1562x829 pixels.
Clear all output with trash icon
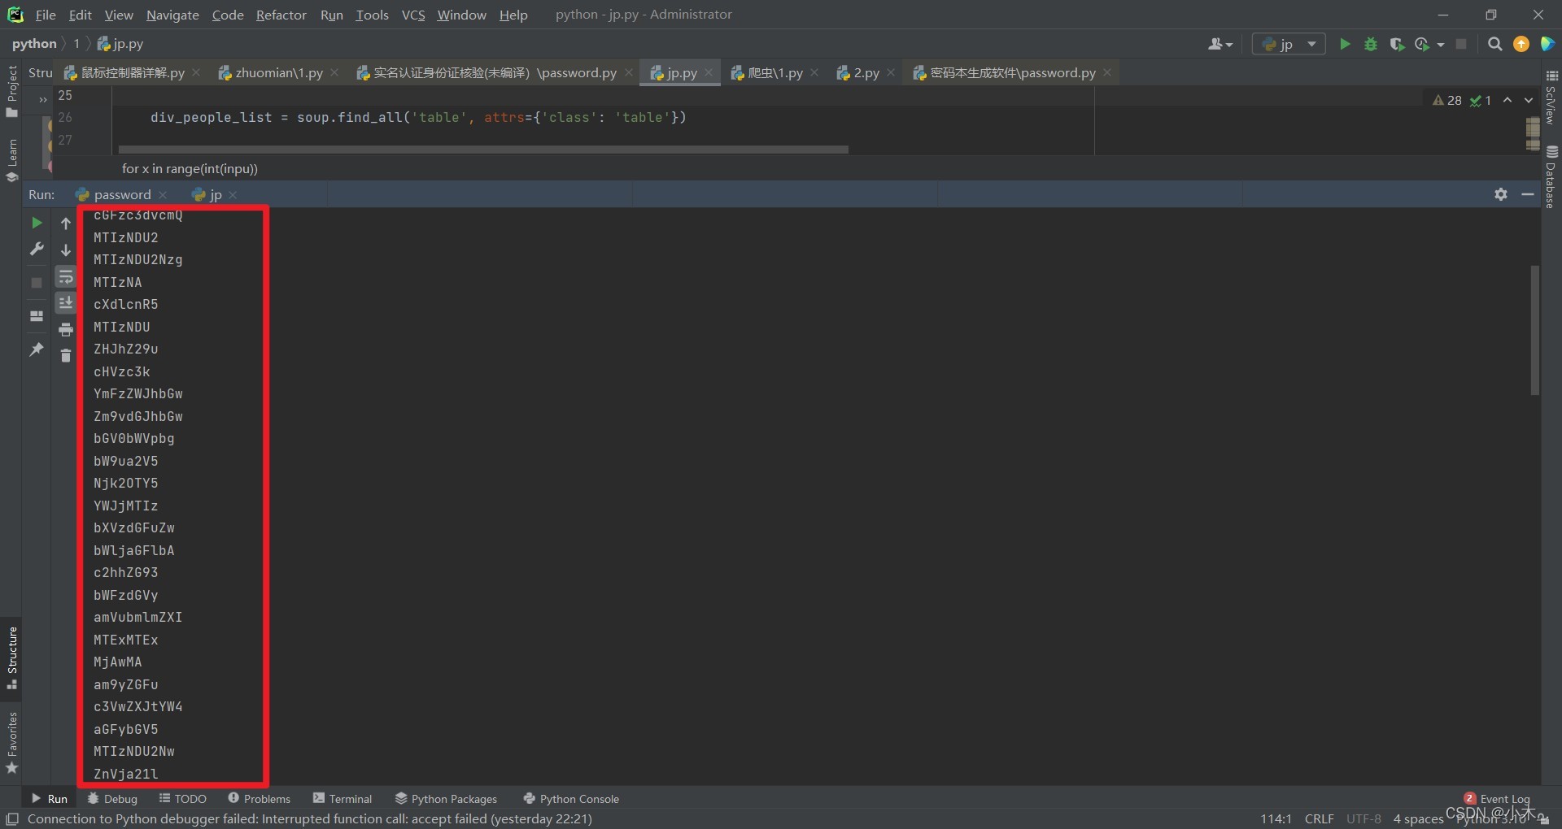coord(66,355)
